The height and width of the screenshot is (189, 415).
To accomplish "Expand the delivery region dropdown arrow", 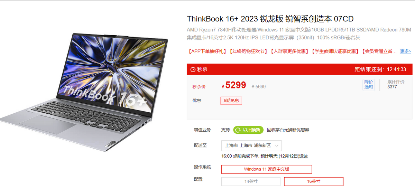I will (x=277, y=145).
